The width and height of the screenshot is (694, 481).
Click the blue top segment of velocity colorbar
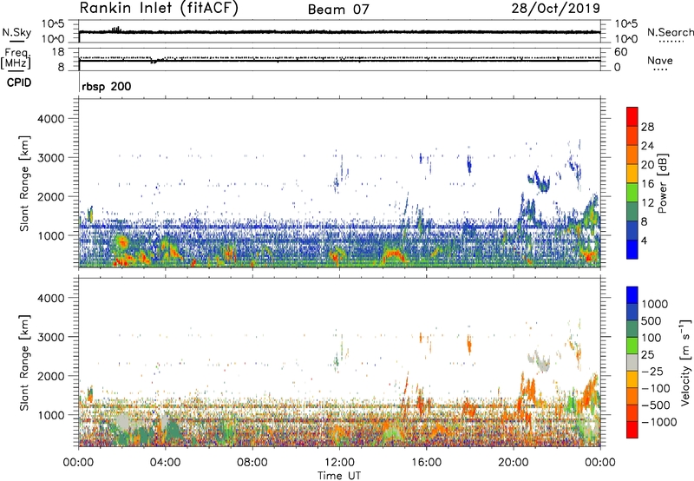tap(632, 294)
